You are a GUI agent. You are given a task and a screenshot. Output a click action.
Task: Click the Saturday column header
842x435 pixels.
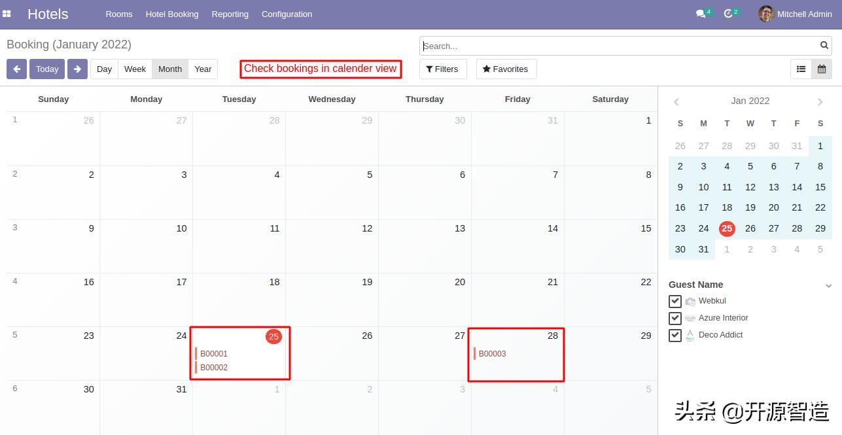[x=610, y=99]
